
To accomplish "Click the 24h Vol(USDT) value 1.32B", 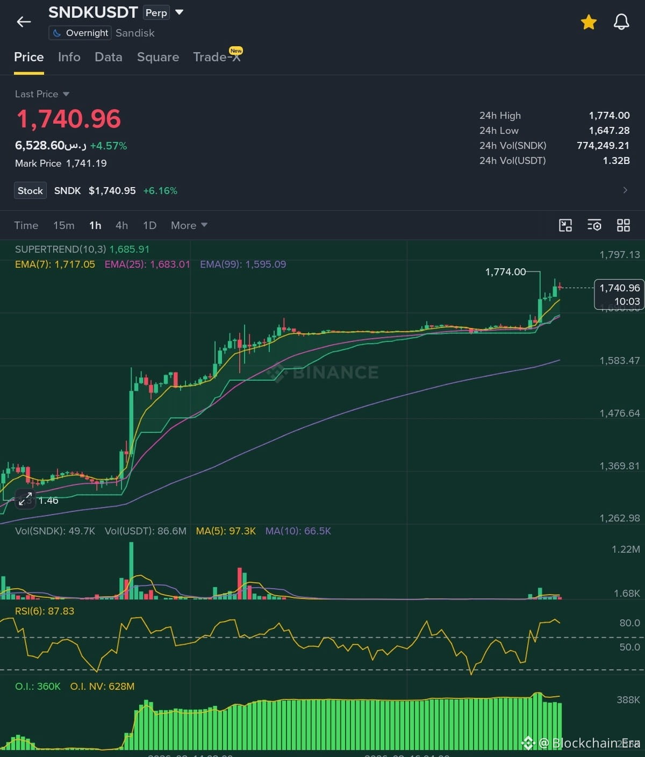I will [616, 161].
